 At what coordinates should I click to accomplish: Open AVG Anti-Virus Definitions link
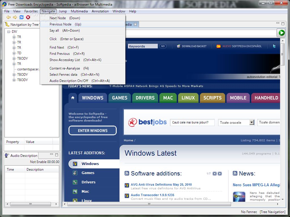(x=161, y=185)
